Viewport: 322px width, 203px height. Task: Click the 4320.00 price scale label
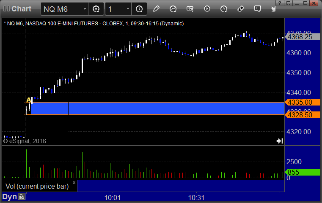tap(299, 132)
